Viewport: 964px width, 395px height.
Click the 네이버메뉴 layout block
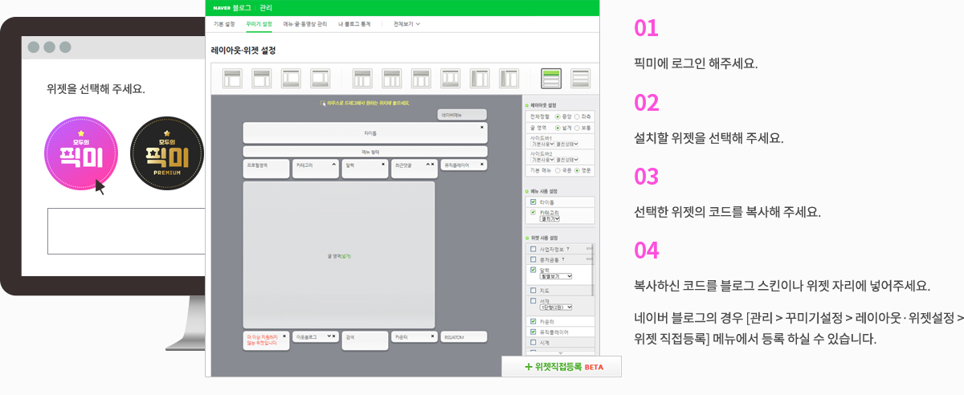462,115
